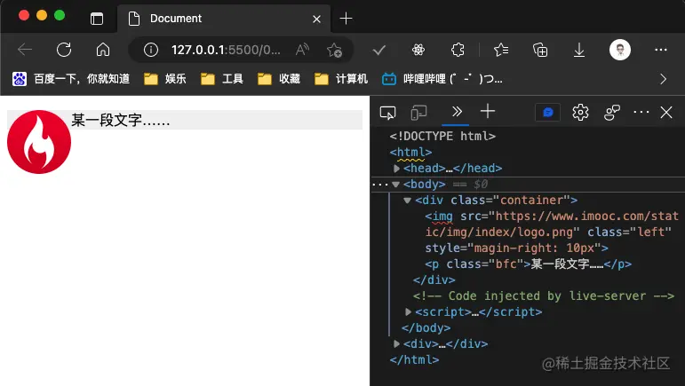
Task: Open the Extensions puzzle icon
Action: tap(458, 50)
